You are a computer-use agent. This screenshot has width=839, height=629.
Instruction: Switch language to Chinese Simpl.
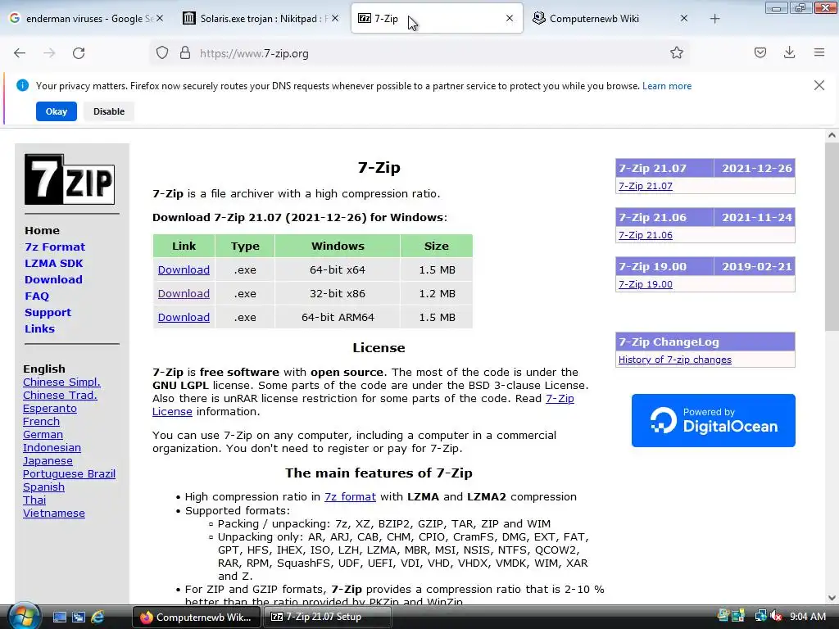pos(61,382)
